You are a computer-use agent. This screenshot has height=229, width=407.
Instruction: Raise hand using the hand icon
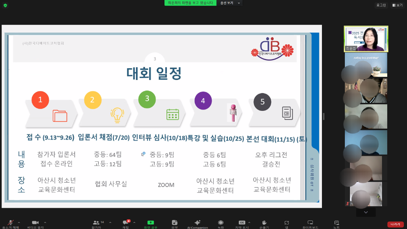pyautogui.click(x=265, y=223)
